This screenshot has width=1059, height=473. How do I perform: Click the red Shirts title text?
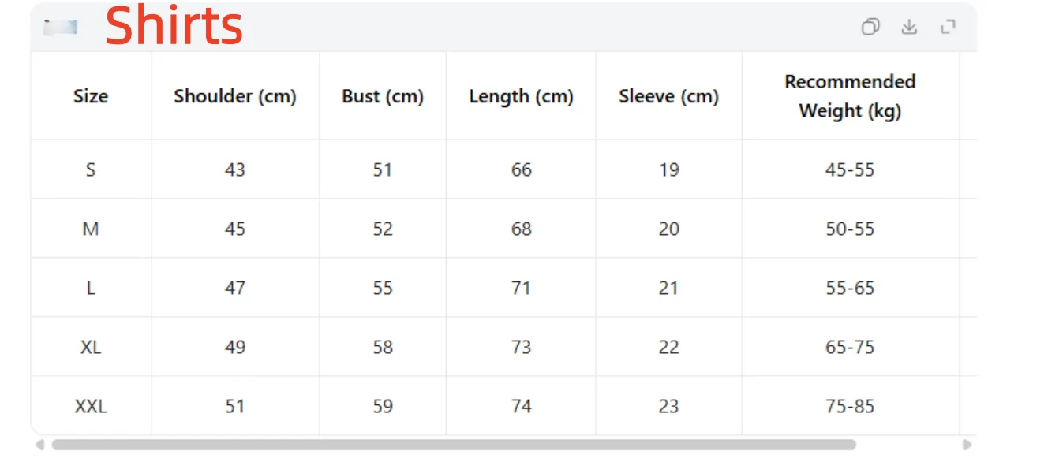pos(174,26)
